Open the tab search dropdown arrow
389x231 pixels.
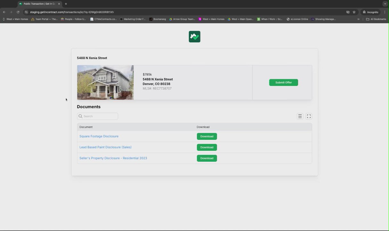pyautogui.click(x=385, y=4)
